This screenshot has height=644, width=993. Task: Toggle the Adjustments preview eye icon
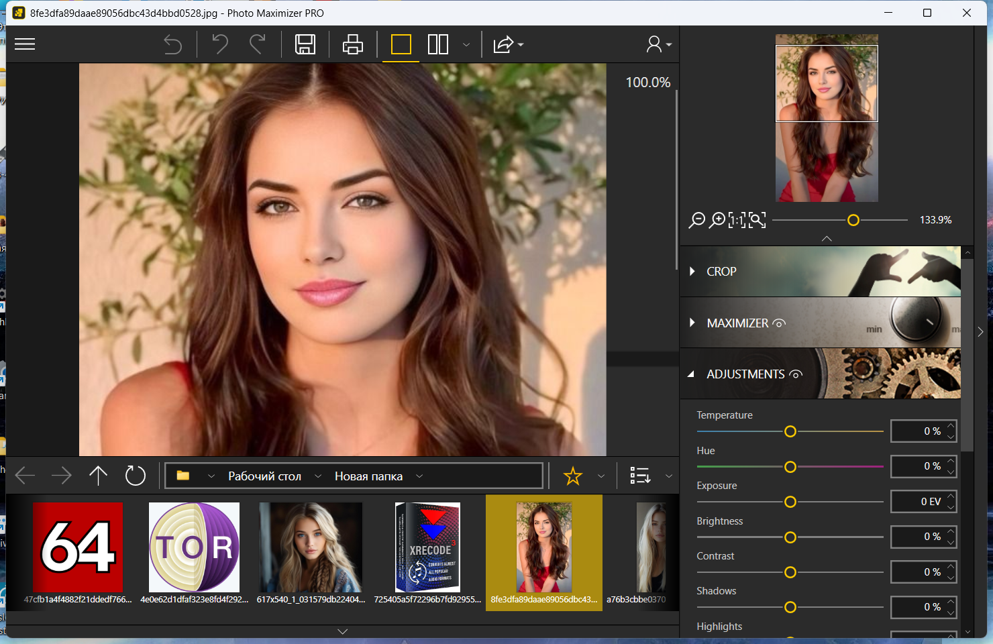[x=796, y=374]
